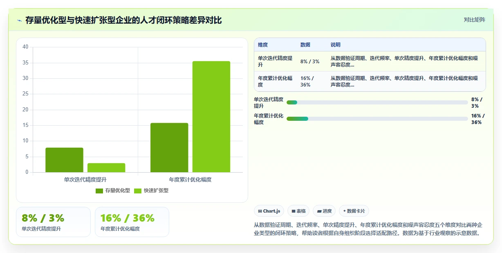
Task: Click the y-axis value 20
Action: pos(25,110)
